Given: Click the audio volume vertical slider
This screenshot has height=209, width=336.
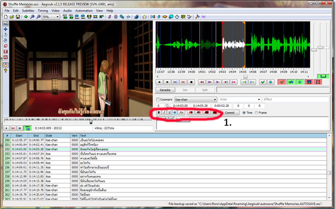Looking at the screenshot, I should (x=327, y=47).
